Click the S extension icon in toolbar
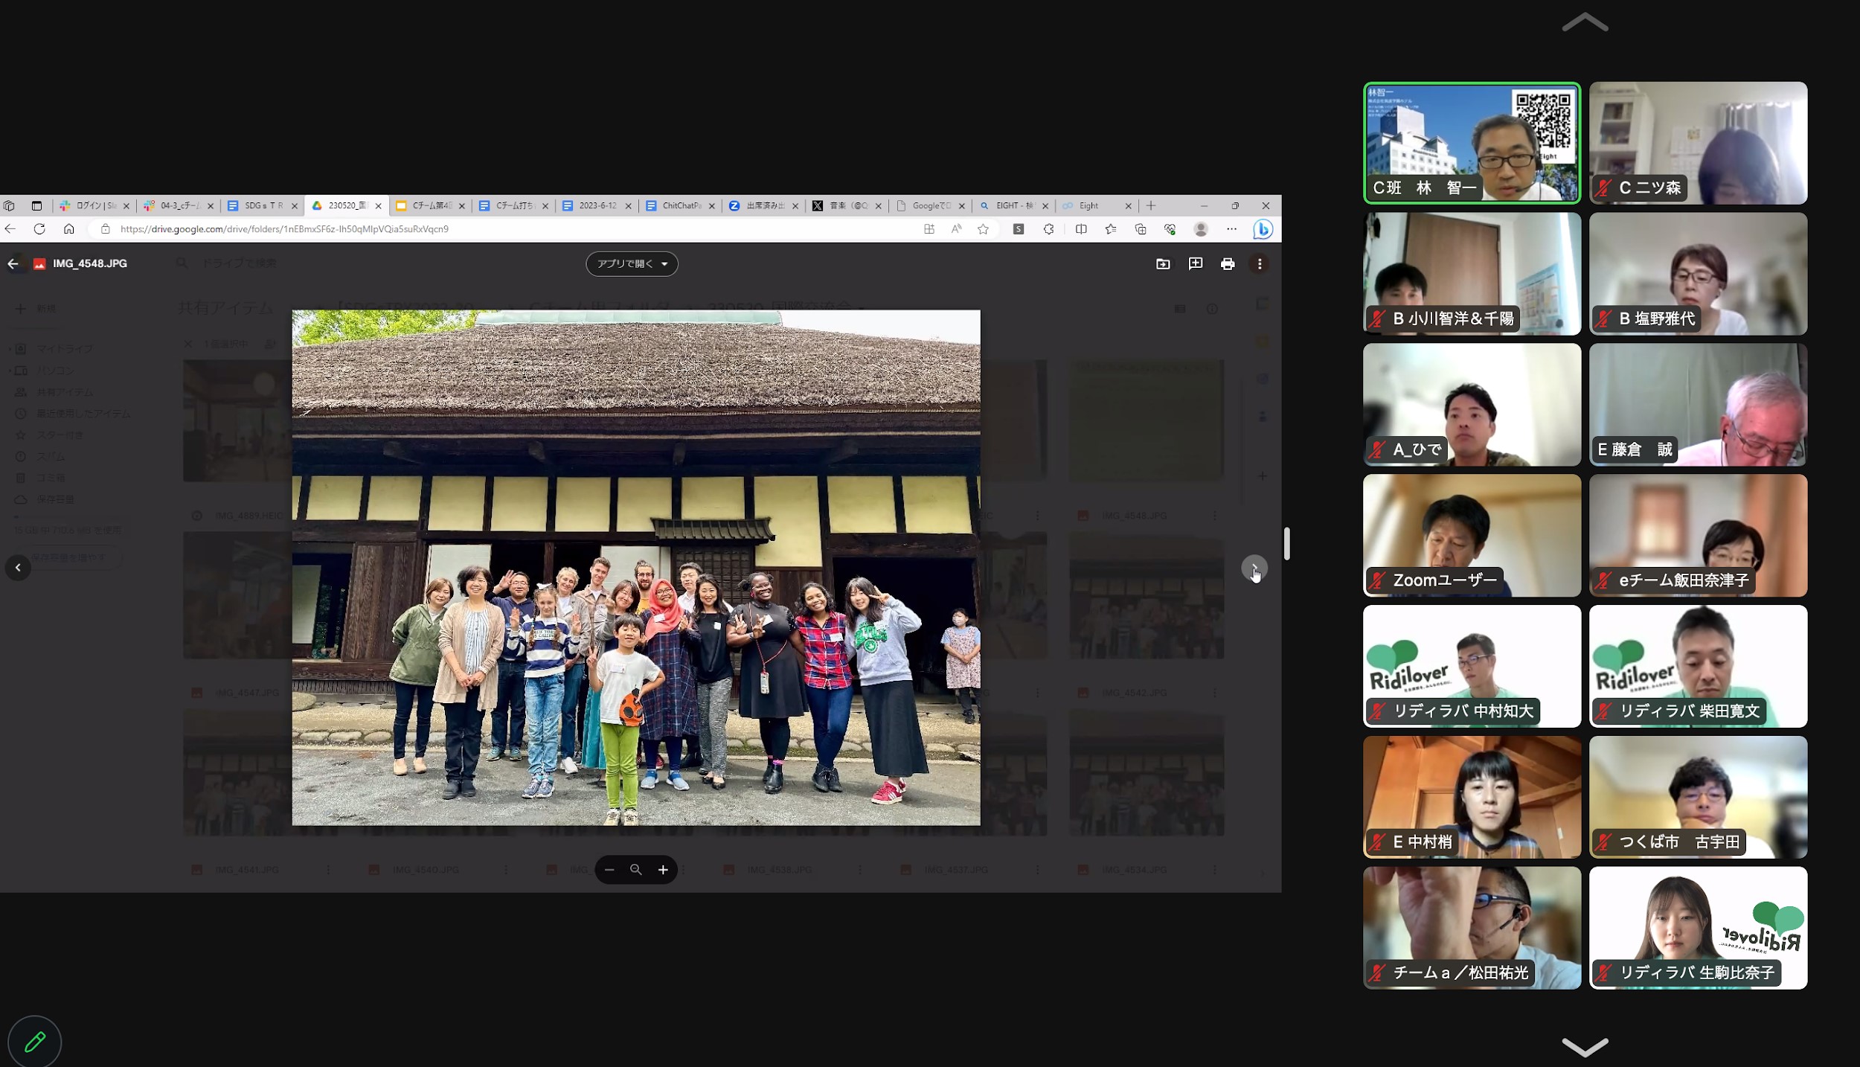 (x=1019, y=229)
